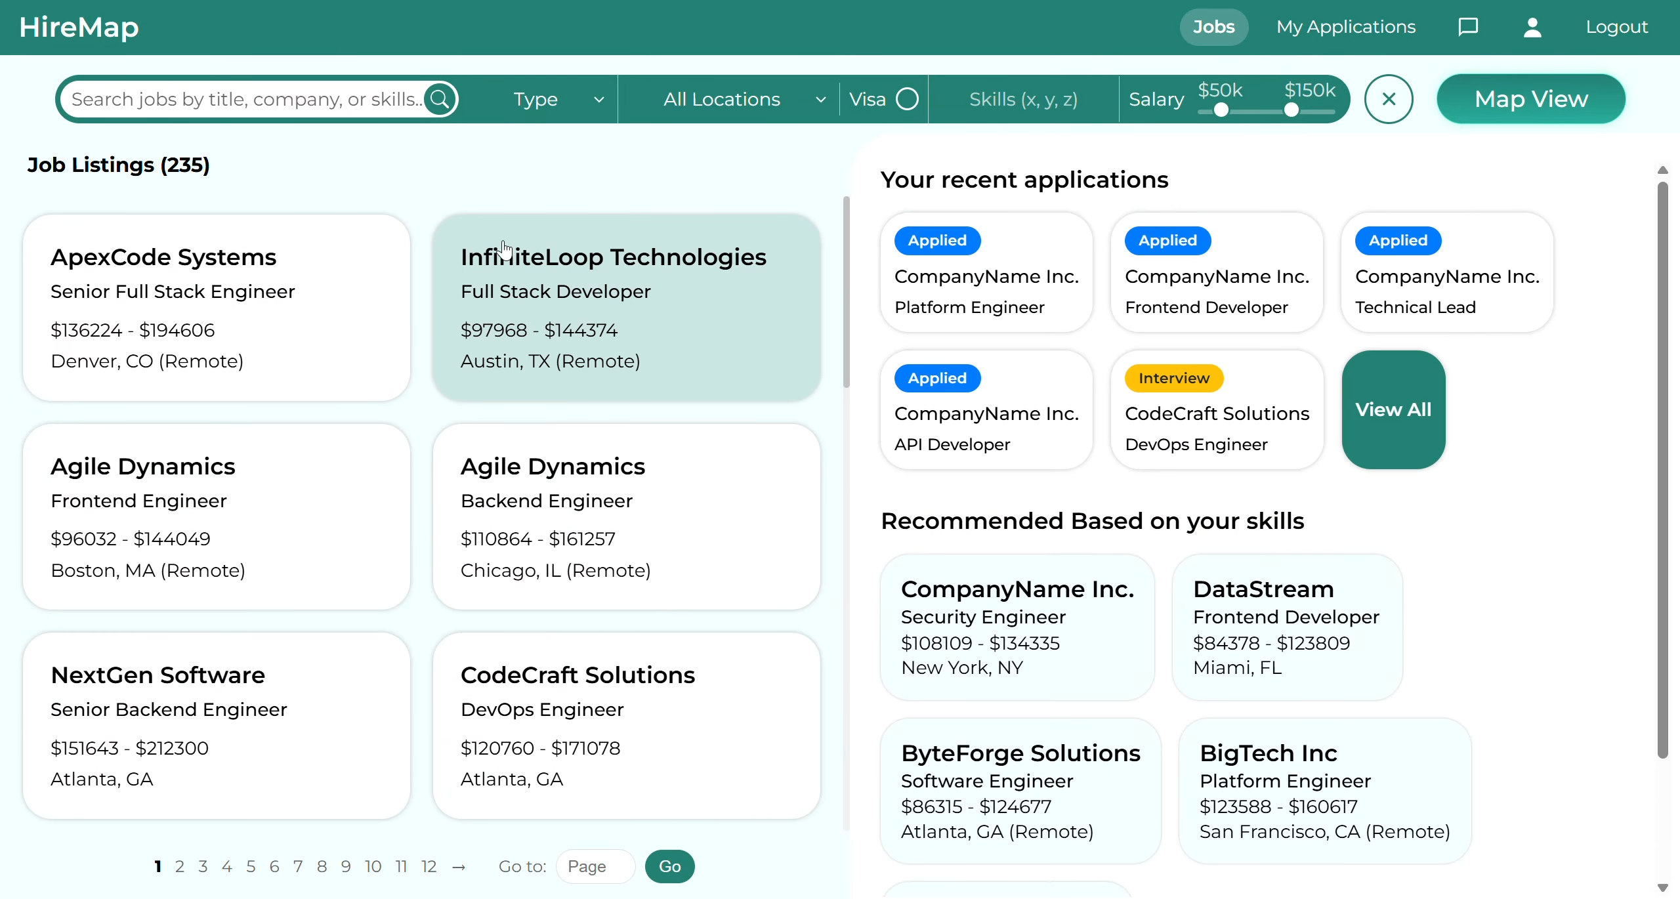Viewport: 1680px width, 899px height.
Task: View All recent applications
Action: pyautogui.click(x=1393, y=409)
